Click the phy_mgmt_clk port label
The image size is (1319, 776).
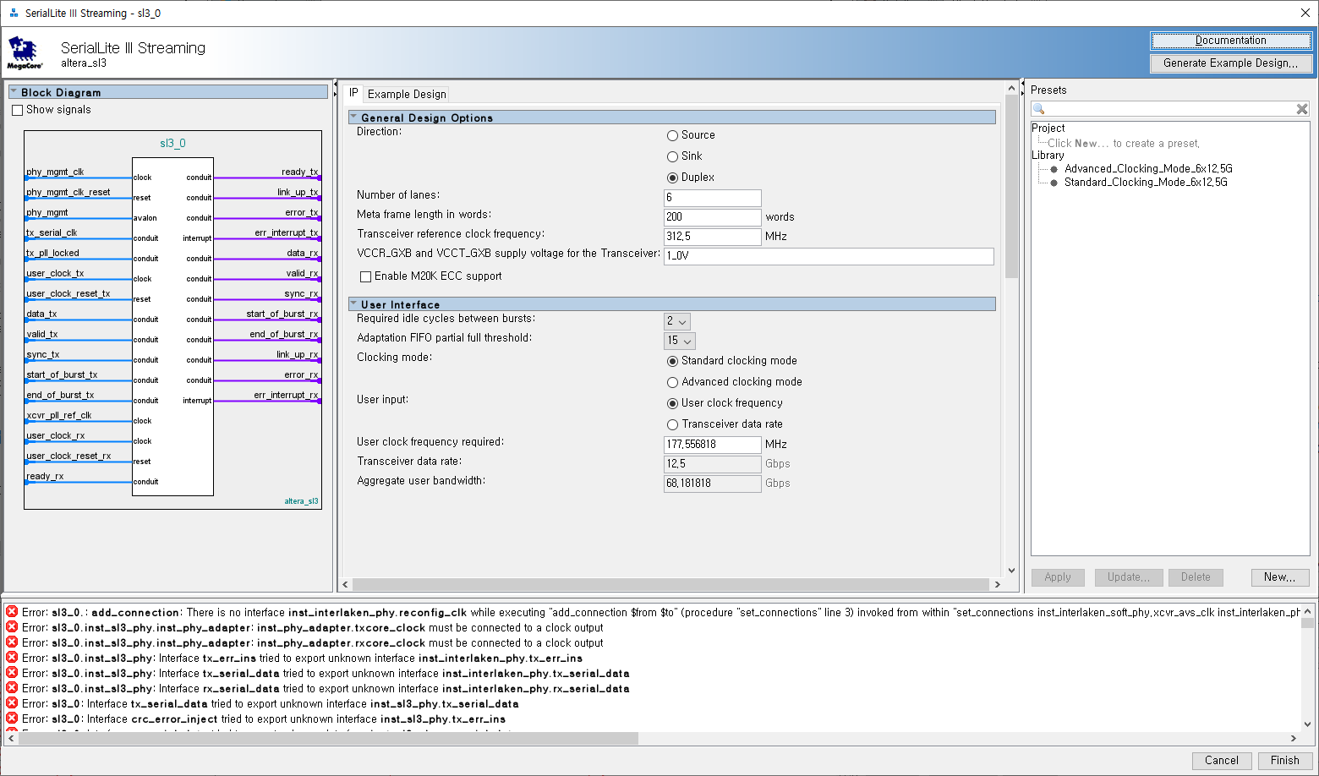tap(55, 172)
